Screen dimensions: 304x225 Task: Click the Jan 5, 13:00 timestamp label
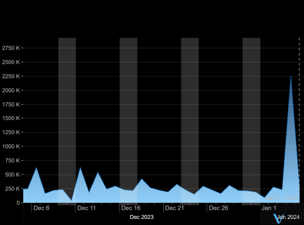282,198
